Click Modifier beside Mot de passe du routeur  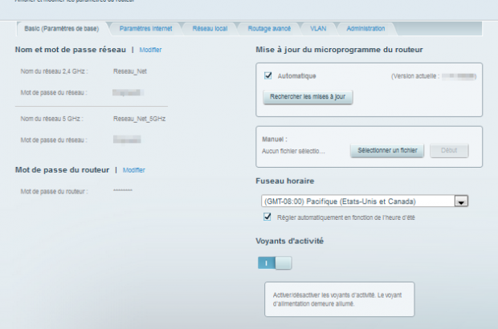(134, 170)
